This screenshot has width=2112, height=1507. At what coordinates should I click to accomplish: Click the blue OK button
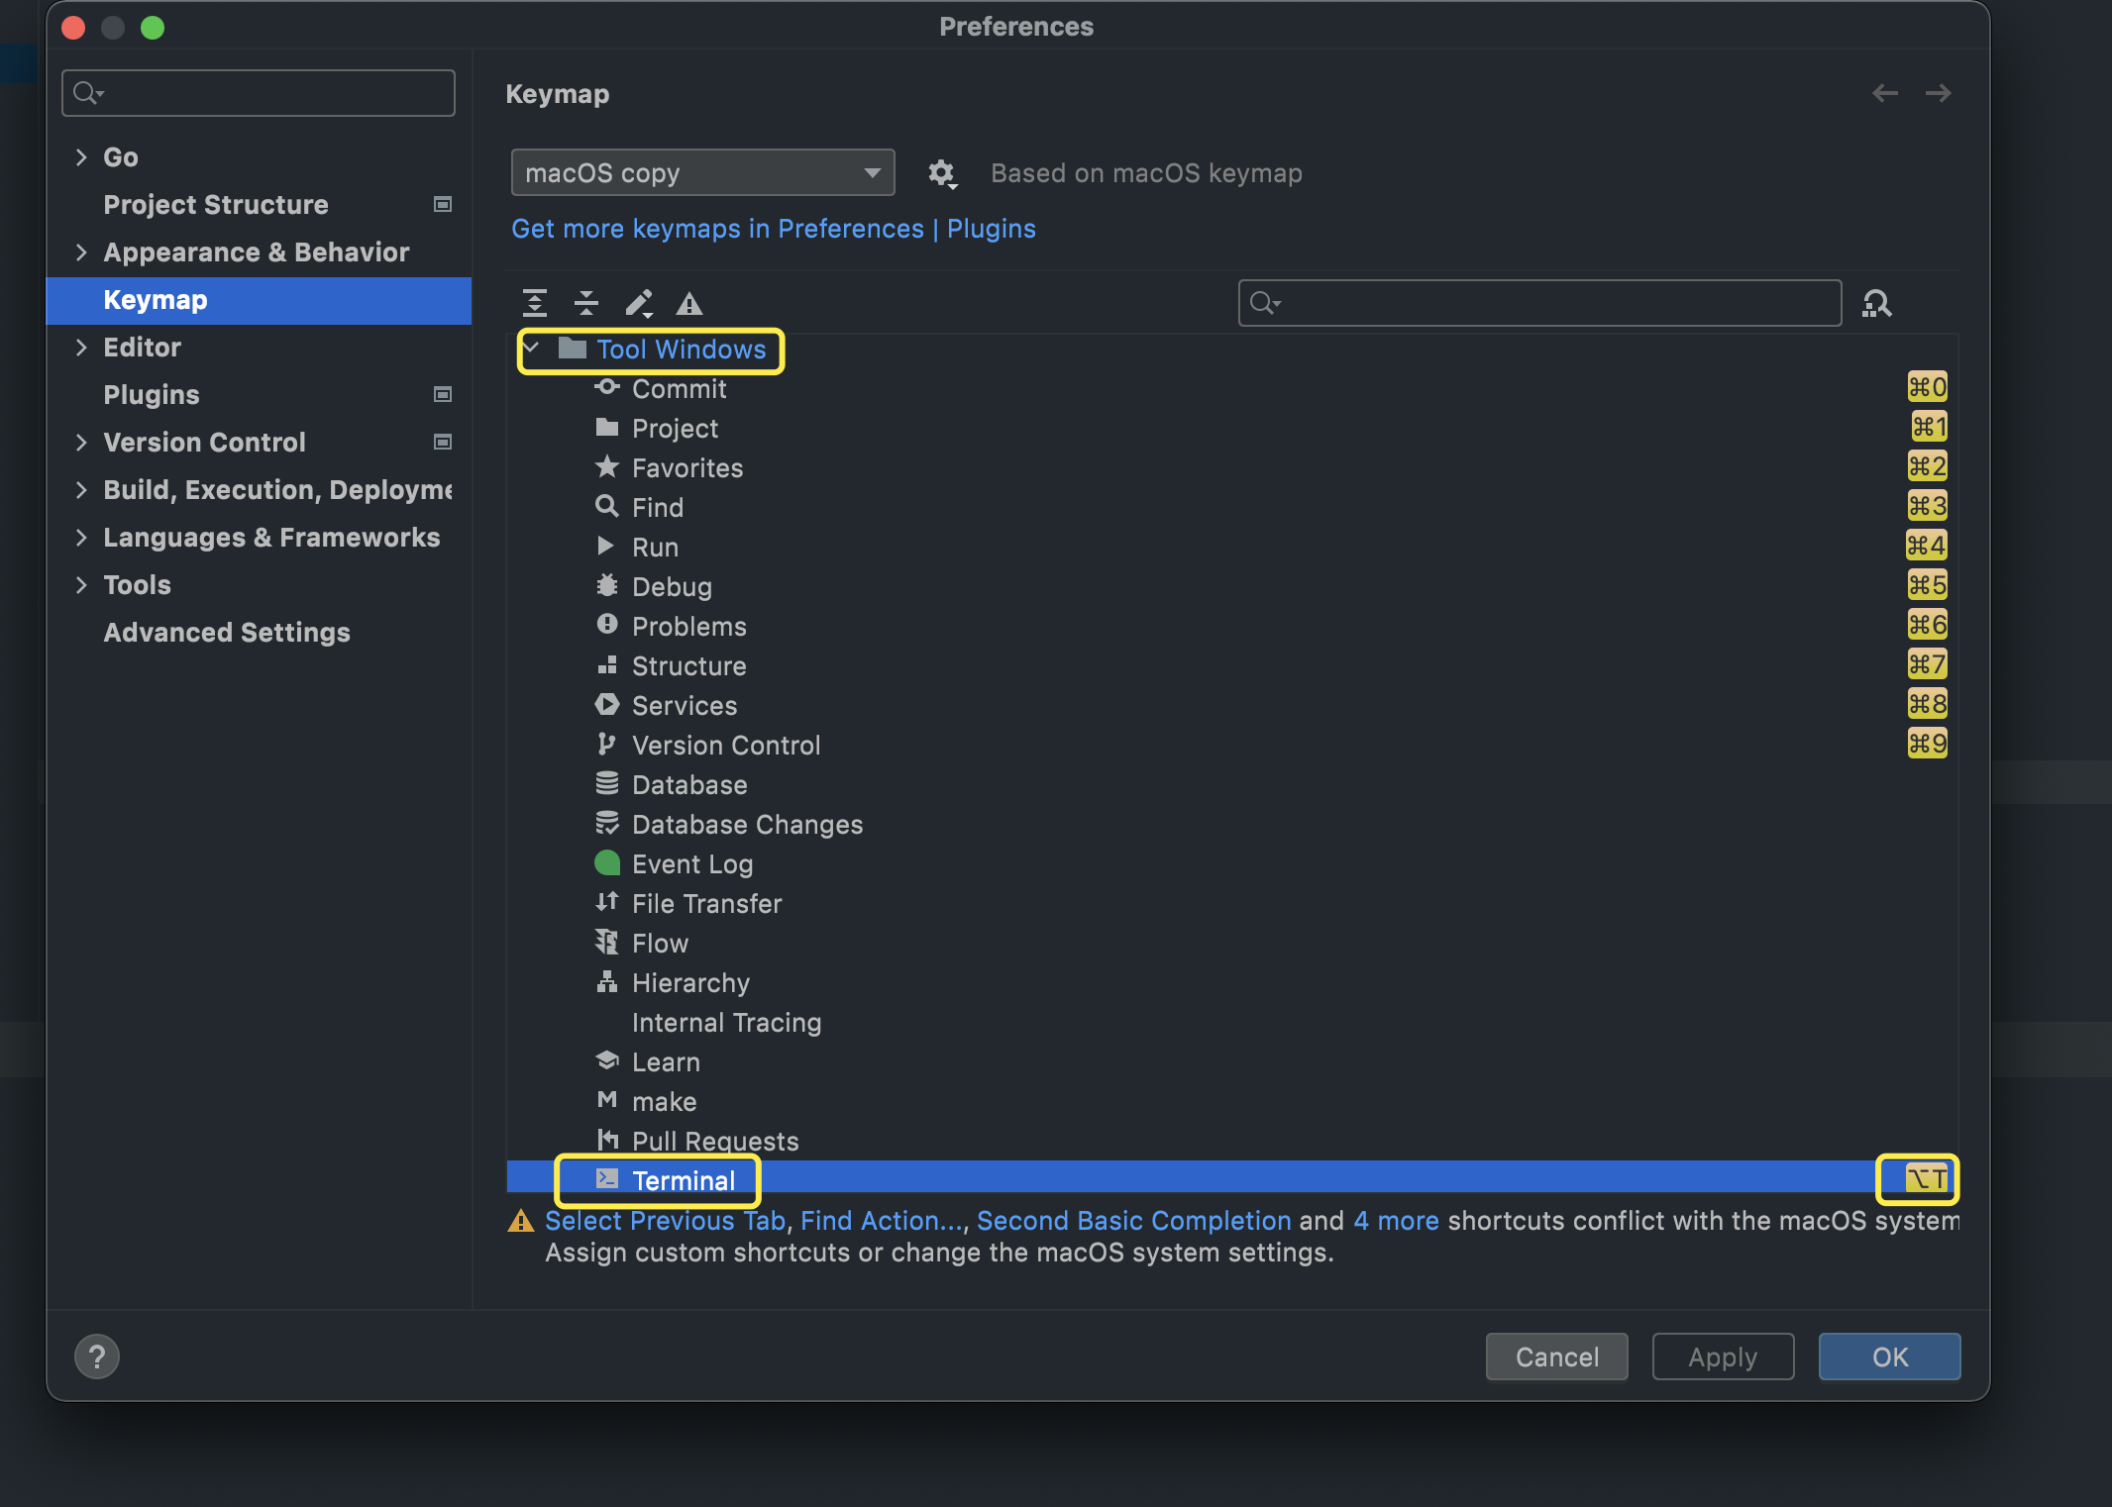[x=1888, y=1356]
